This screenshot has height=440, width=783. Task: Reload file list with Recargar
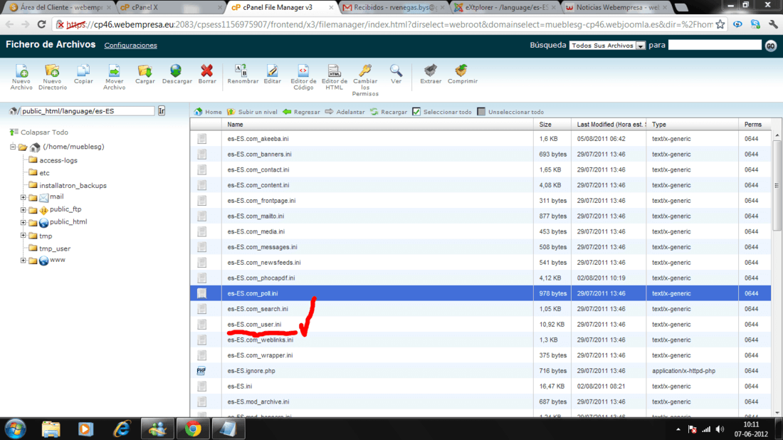point(389,112)
